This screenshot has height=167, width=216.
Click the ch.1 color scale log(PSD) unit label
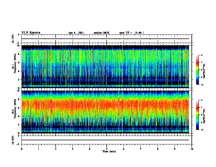tap(204, 71)
